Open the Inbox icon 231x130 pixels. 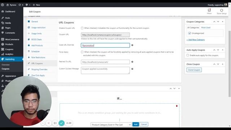pyautogui.click(x=209, y=11)
